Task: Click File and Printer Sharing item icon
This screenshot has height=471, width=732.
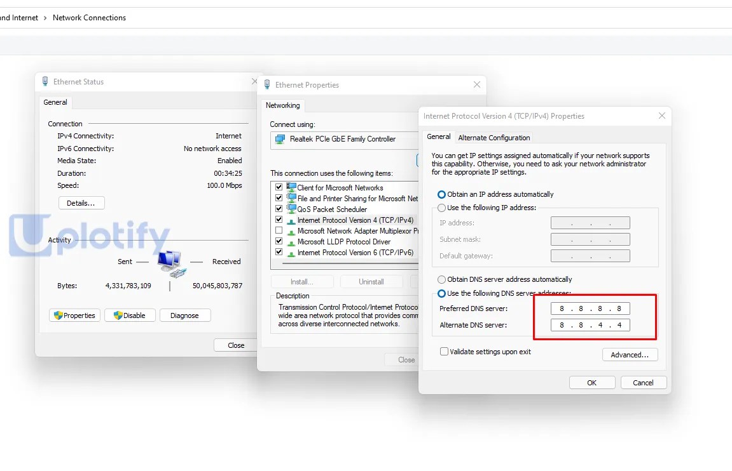Action: [291, 199]
